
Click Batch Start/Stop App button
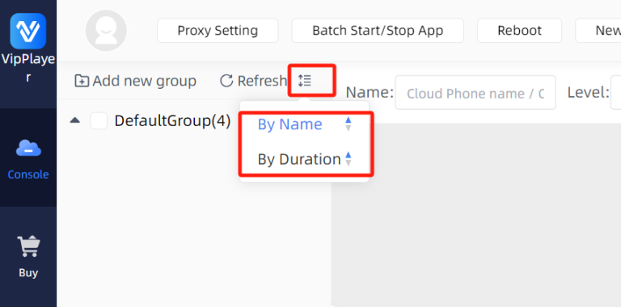(x=378, y=31)
